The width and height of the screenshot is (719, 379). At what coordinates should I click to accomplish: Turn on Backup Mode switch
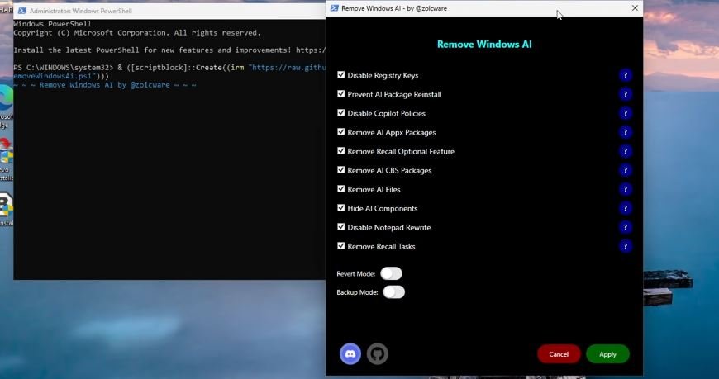[x=394, y=292]
